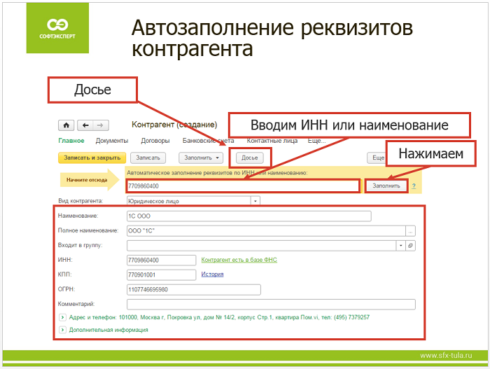Open the Заполнить dropdown menu in toolbar
This screenshot has width=490, height=369.
coord(201,158)
